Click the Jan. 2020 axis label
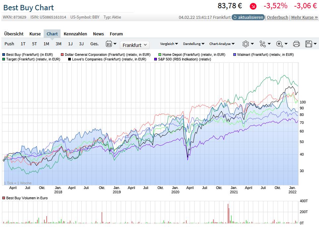Viewport: 319px width, 227px height. pos(175,190)
